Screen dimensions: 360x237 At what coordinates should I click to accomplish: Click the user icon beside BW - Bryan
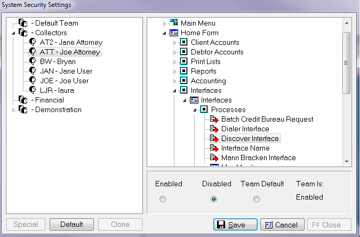[33, 62]
